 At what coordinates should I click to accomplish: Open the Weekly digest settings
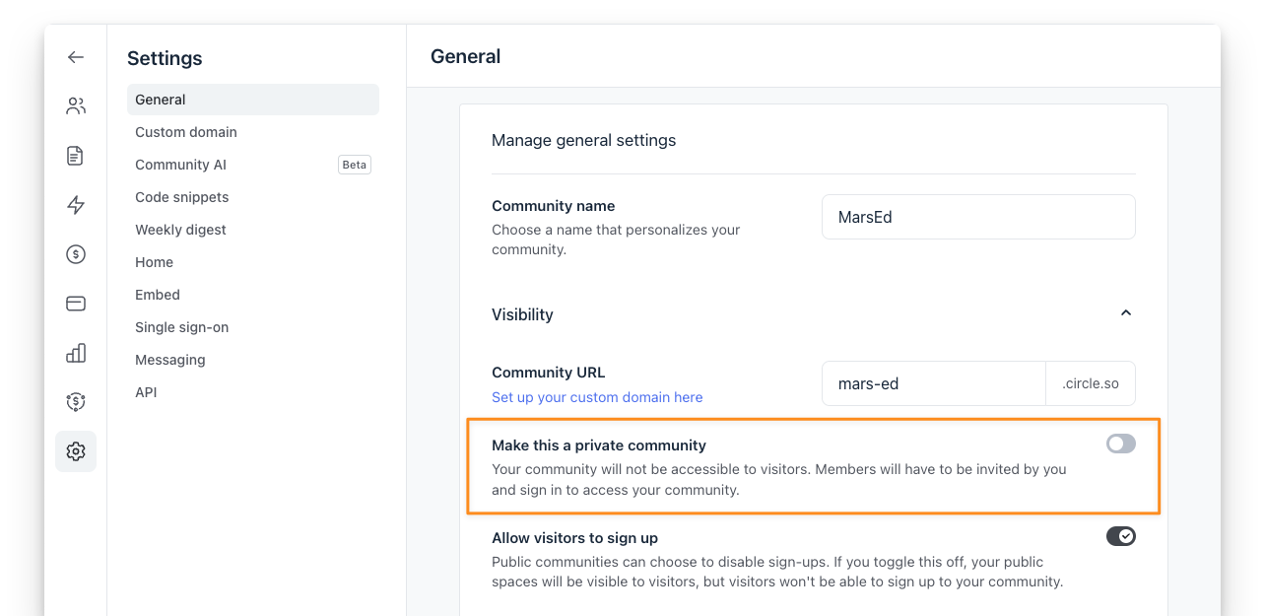pos(180,229)
